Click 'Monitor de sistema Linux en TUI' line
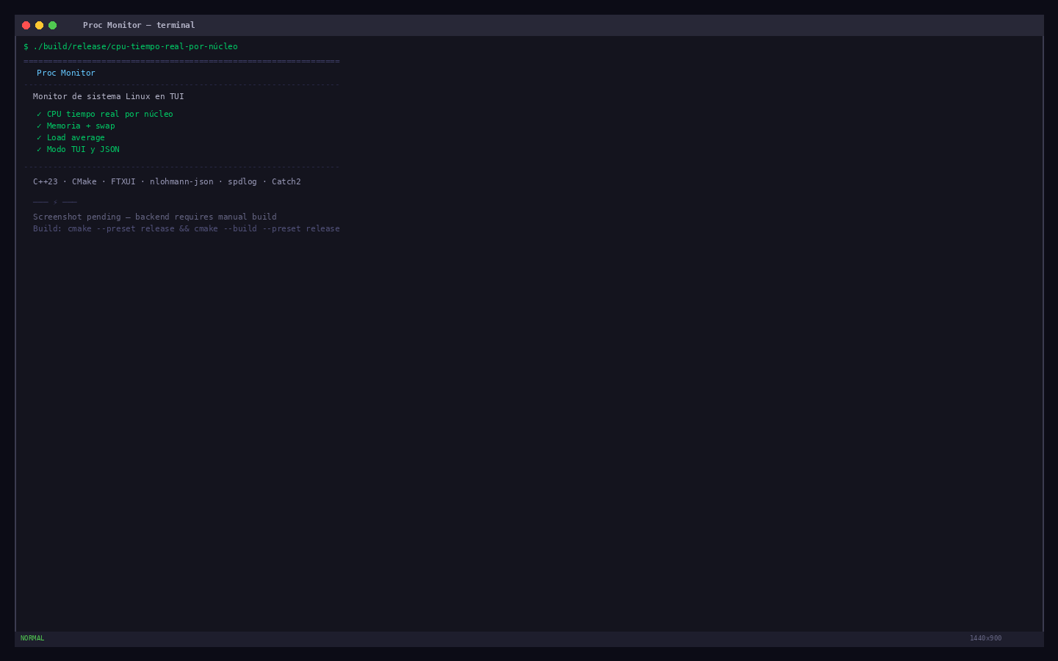 click(109, 96)
